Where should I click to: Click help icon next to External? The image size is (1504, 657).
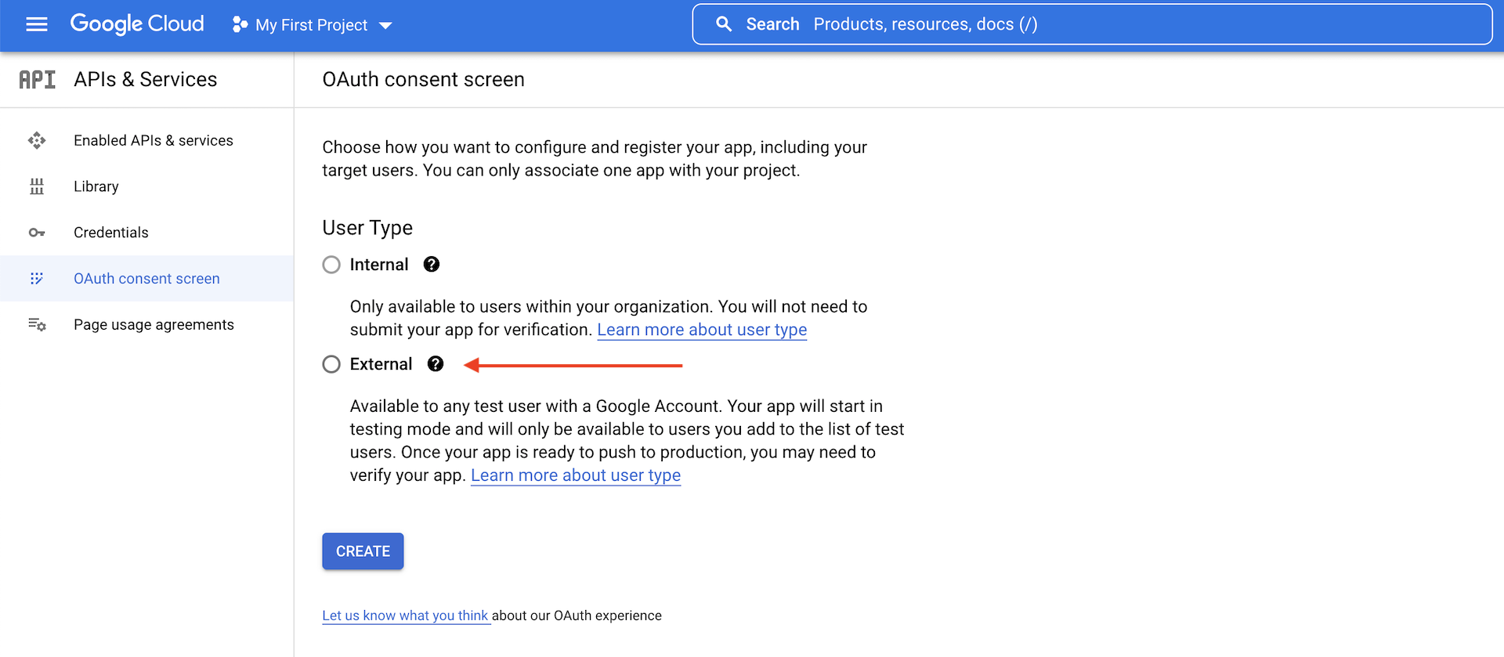tap(436, 364)
